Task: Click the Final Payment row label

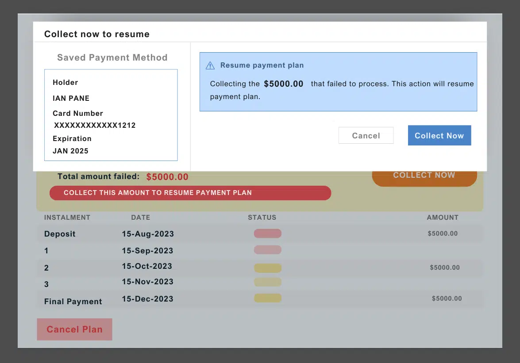Action: click(73, 302)
